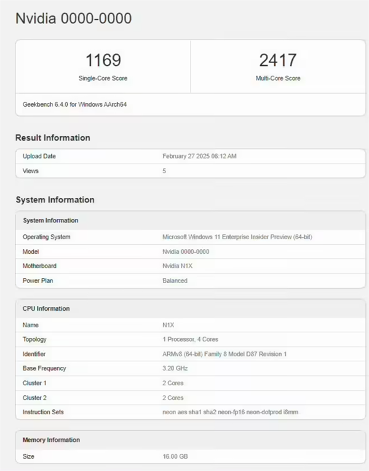This screenshot has height=471, width=369.
Task: Click the CPU name value 'N1X'
Action: pyautogui.click(x=169, y=325)
